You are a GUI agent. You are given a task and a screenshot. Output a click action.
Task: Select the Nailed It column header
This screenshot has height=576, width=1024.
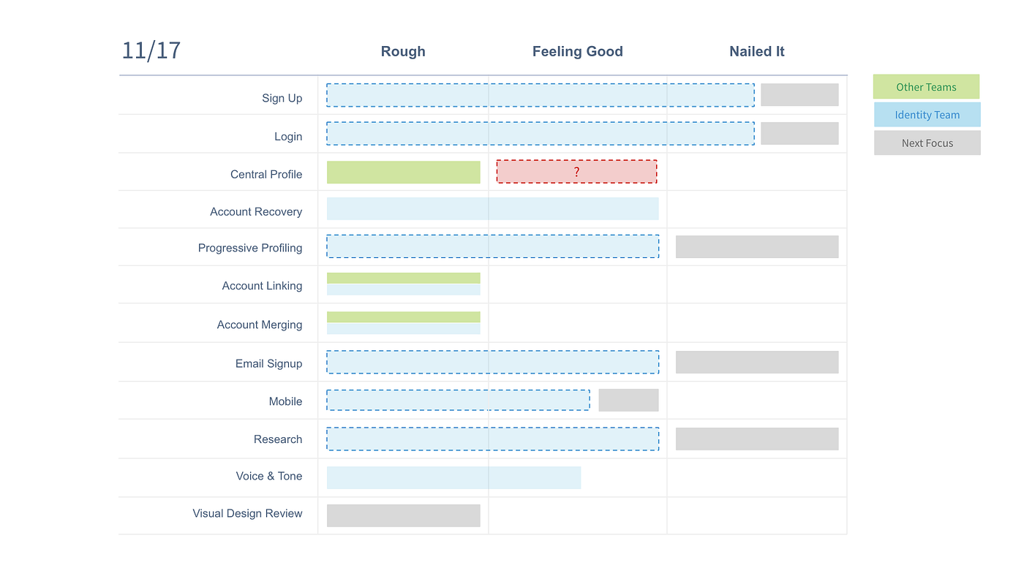[756, 51]
